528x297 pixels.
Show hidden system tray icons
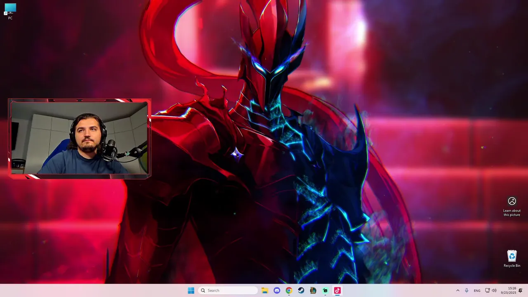coord(457,290)
